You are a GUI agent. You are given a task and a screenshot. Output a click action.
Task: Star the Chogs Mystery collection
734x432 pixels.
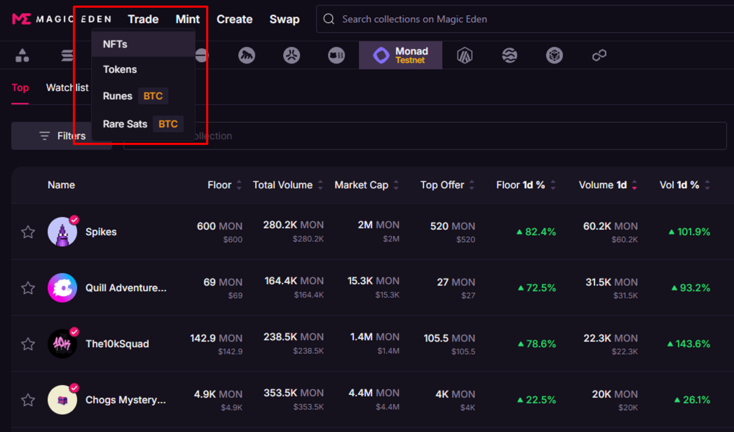click(x=28, y=400)
